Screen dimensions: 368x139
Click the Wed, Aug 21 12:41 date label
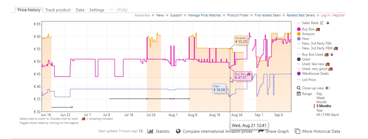(249, 125)
